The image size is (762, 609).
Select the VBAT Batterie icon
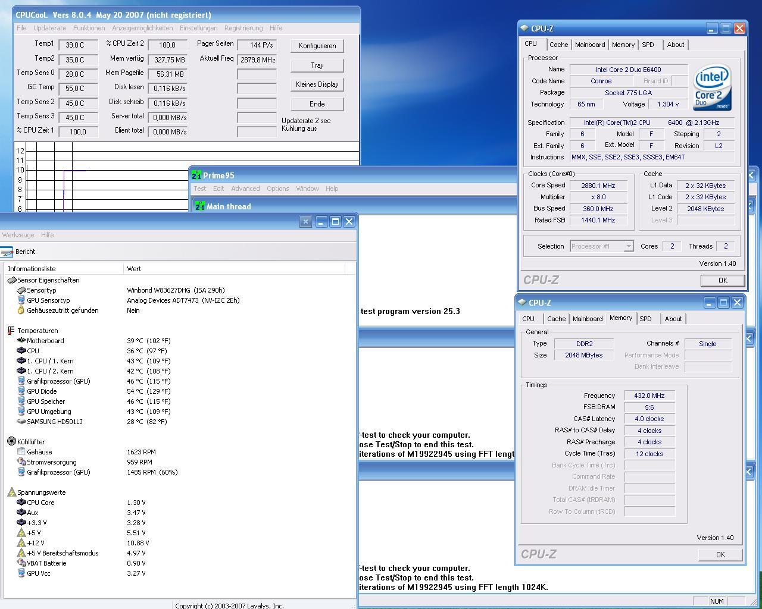pos(21,563)
